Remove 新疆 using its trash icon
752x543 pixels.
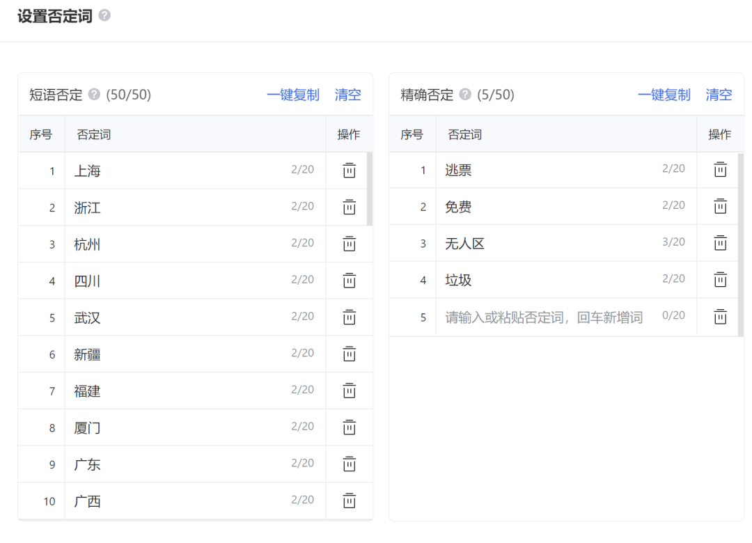click(x=350, y=354)
